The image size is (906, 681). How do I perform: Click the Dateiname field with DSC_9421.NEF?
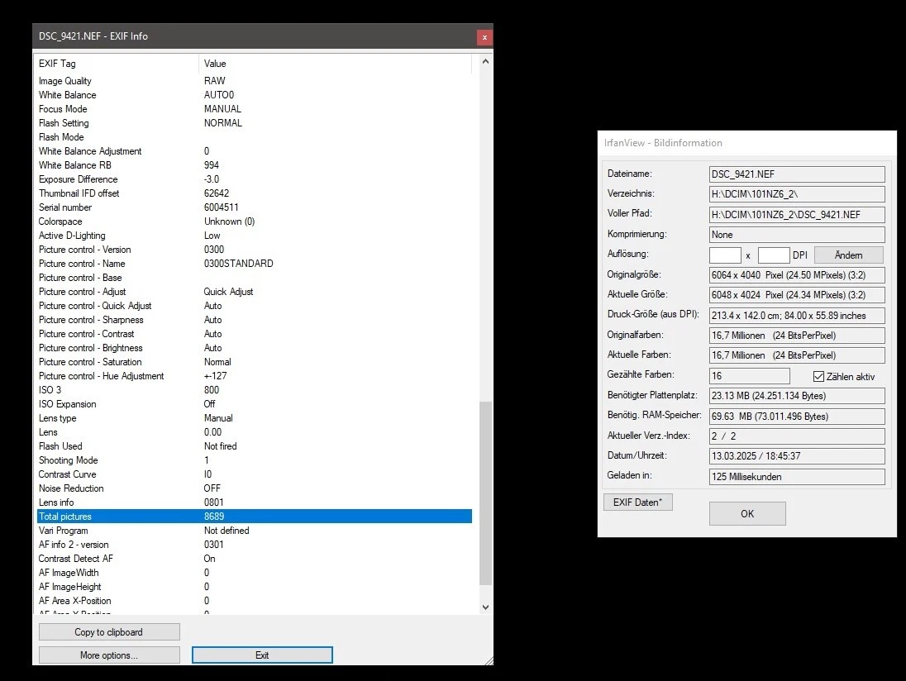tap(797, 174)
